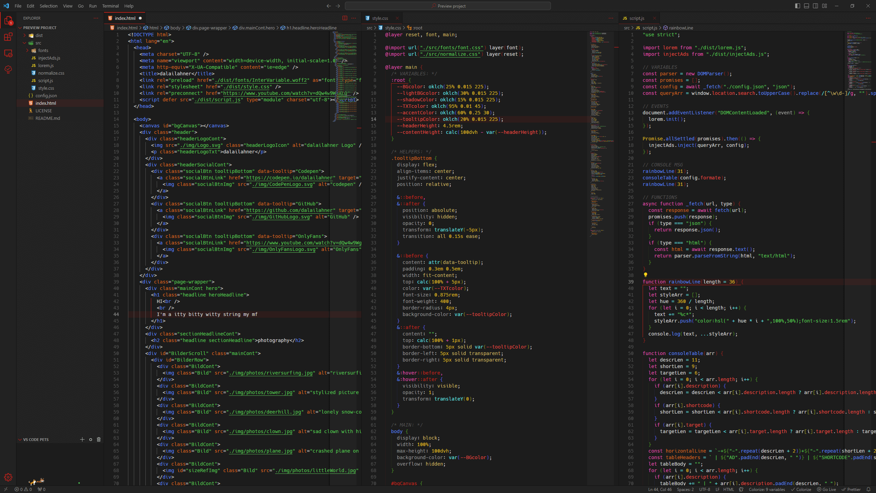Open the Extensions view in activity bar

click(x=8, y=37)
